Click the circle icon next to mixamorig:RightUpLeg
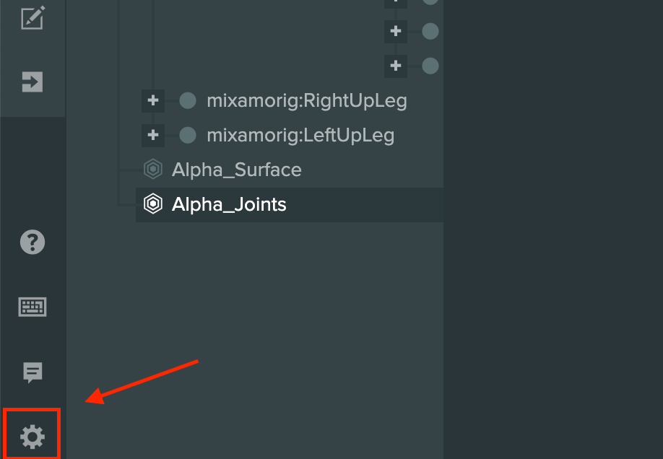The height and width of the screenshot is (459, 663). click(188, 100)
